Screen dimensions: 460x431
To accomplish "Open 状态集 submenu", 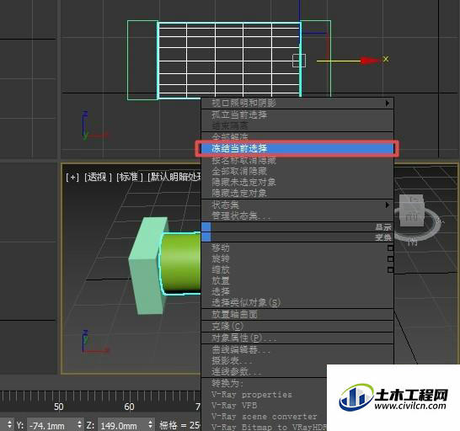I will pyautogui.click(x=297, y=205).
